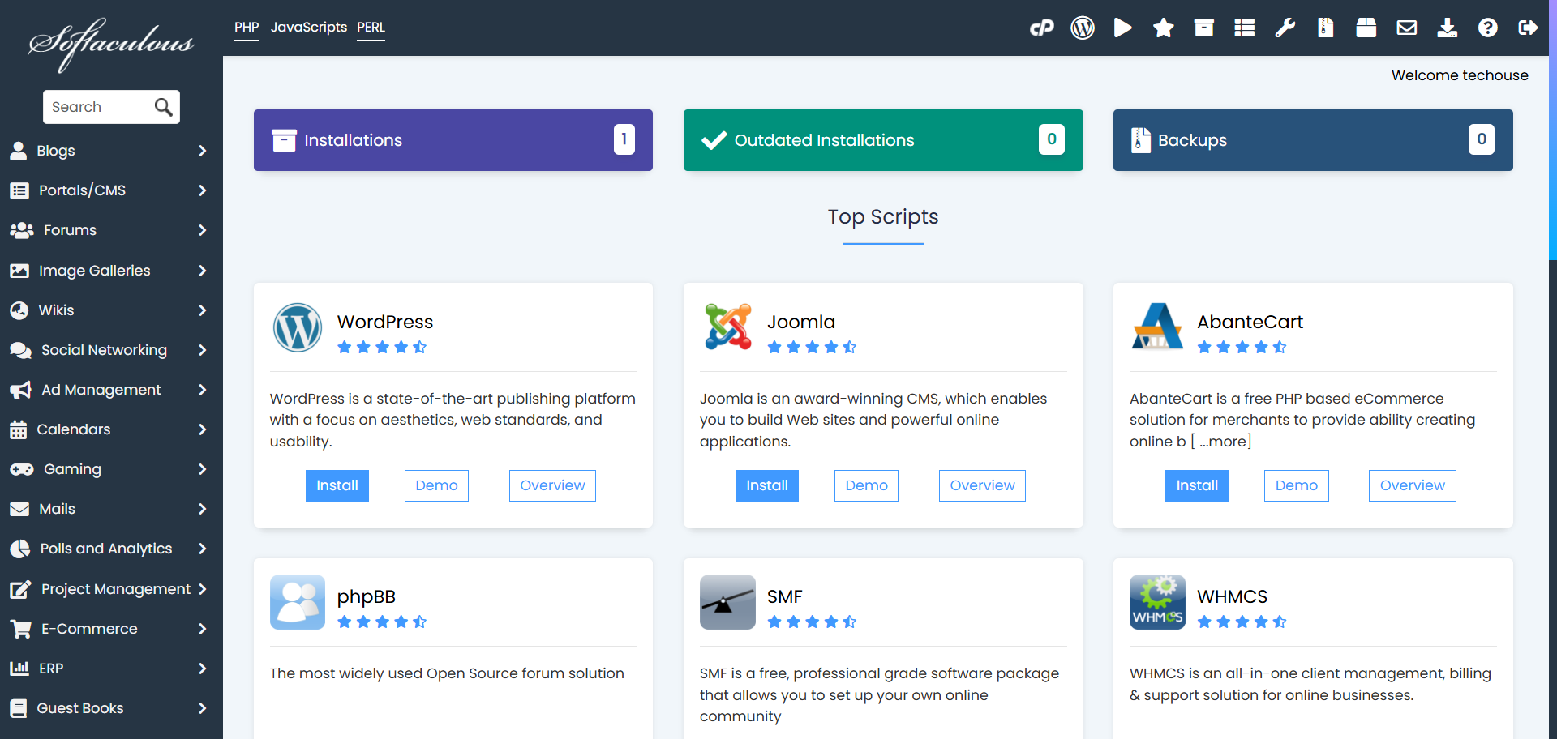The height and width of the screenshot is (739, 1557).
Task: Switch to the PHP scripts tab
Action: [247, 28]
